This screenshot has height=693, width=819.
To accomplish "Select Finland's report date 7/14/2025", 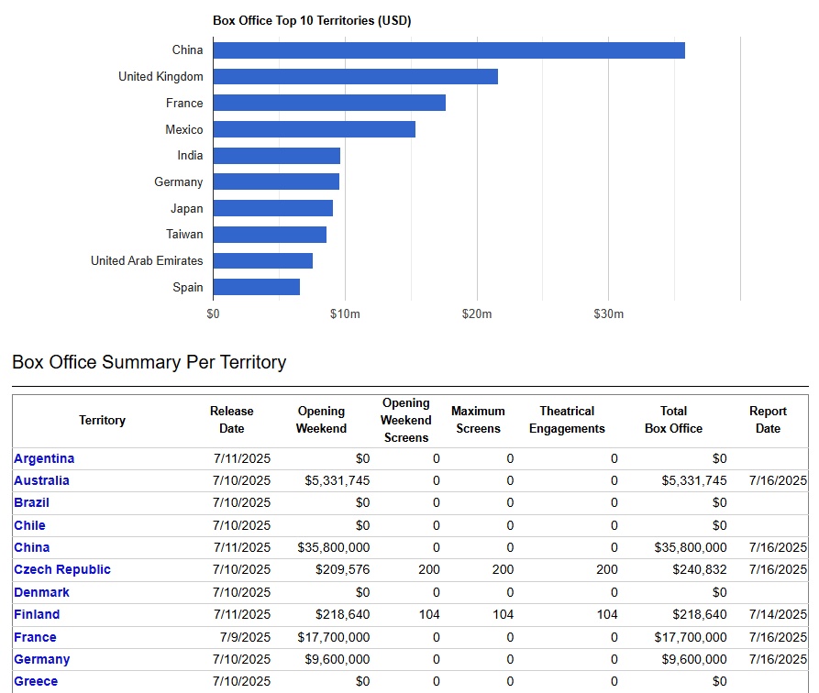I will (779, 614).
